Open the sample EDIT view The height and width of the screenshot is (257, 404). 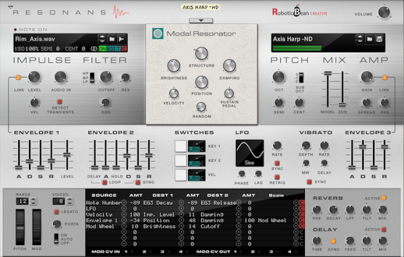(114, 49)
